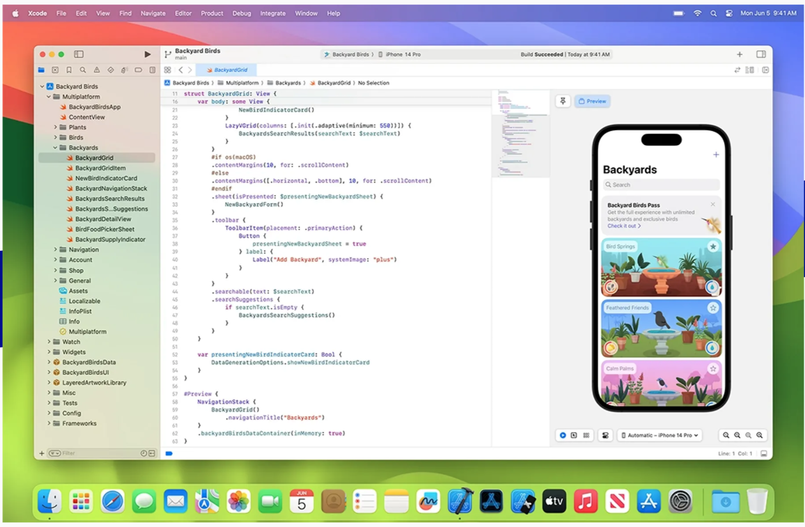Enable code review arrows icon

pos(737,70)
